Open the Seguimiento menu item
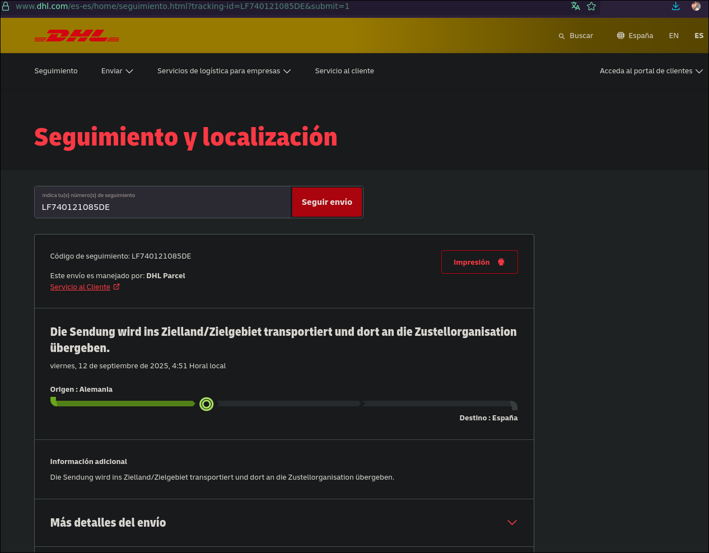Image resolution: width=709 pixels, height=553 pixels. tap(56, 71)
